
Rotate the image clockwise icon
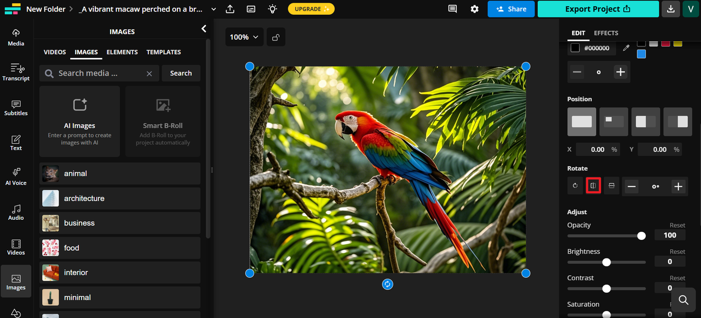(575, 186)
